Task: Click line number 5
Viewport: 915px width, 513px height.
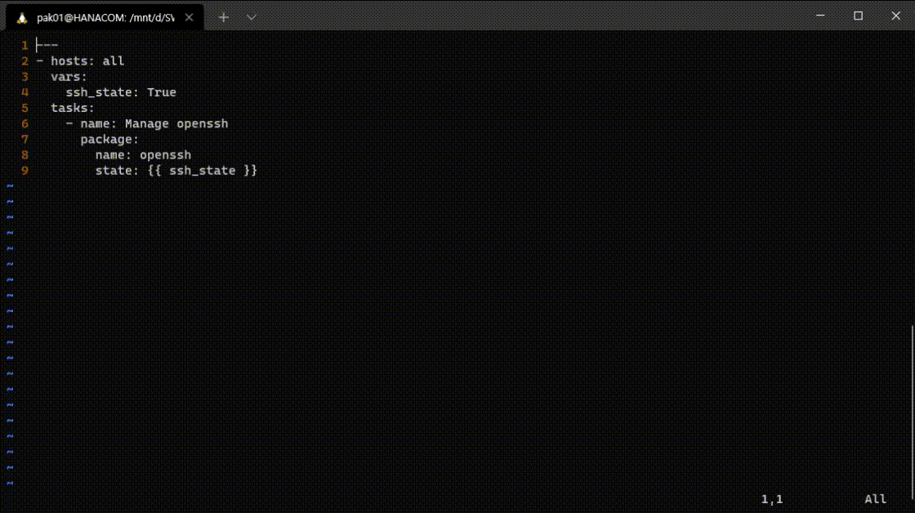Action: coord(25,108)
